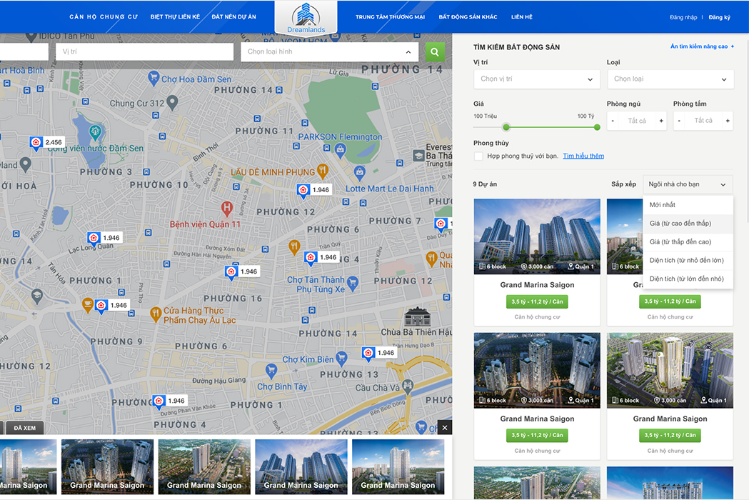Click the Bệnh viện Quận 11 hospital marker

point(227,209)
